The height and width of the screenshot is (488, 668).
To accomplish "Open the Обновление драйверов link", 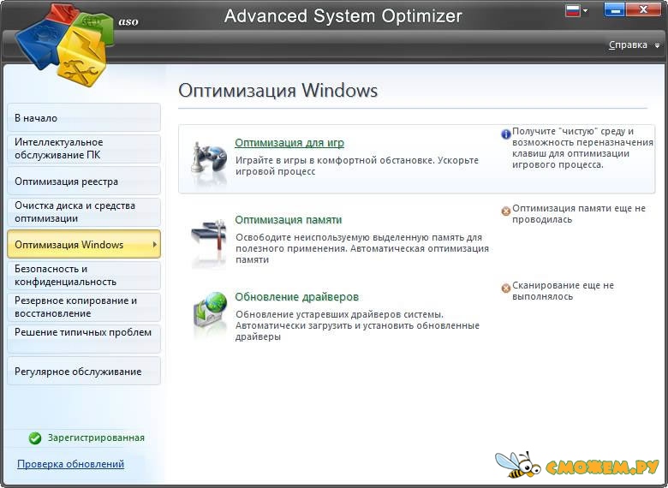I will (297, 297).
